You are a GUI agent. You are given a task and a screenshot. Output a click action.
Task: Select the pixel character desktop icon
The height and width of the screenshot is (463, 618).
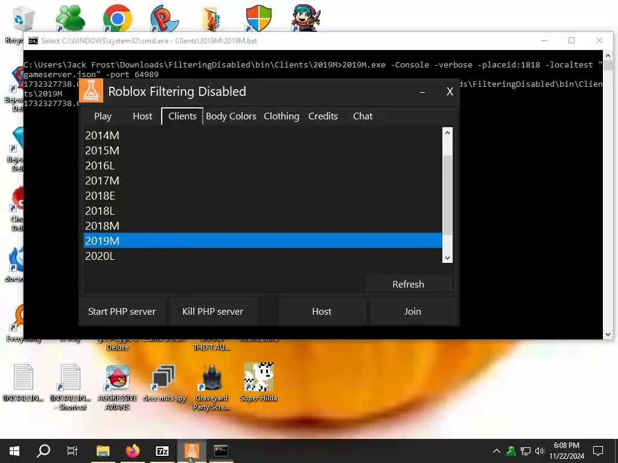coord(306,18)
